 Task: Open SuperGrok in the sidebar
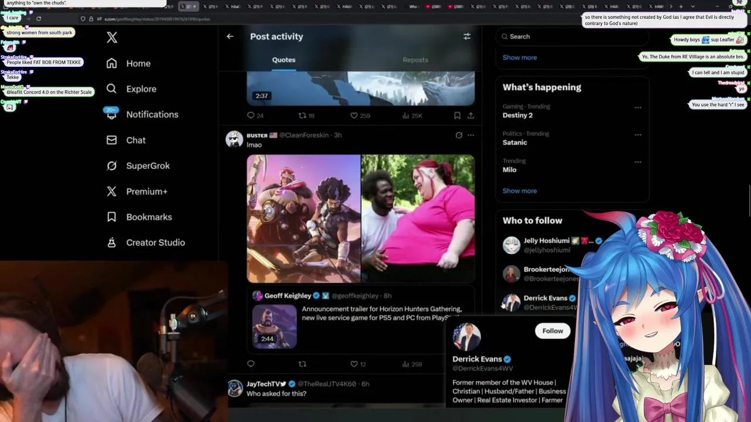coord(138,166)
